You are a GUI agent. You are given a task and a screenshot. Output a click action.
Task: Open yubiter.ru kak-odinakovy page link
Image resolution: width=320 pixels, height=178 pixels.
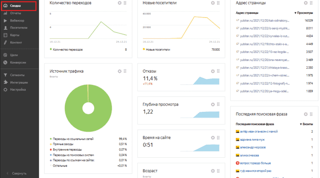(264, 21)
